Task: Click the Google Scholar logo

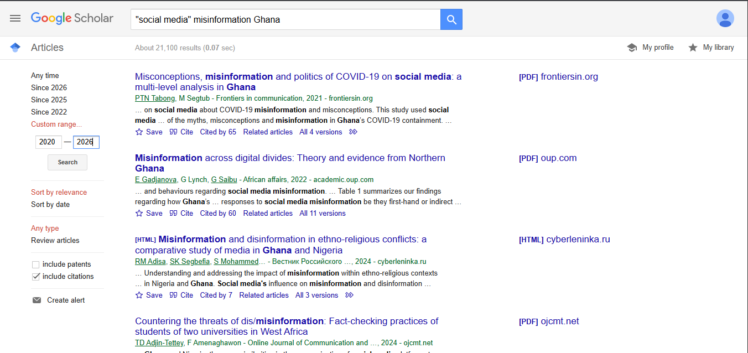Action: pos(72,18)
